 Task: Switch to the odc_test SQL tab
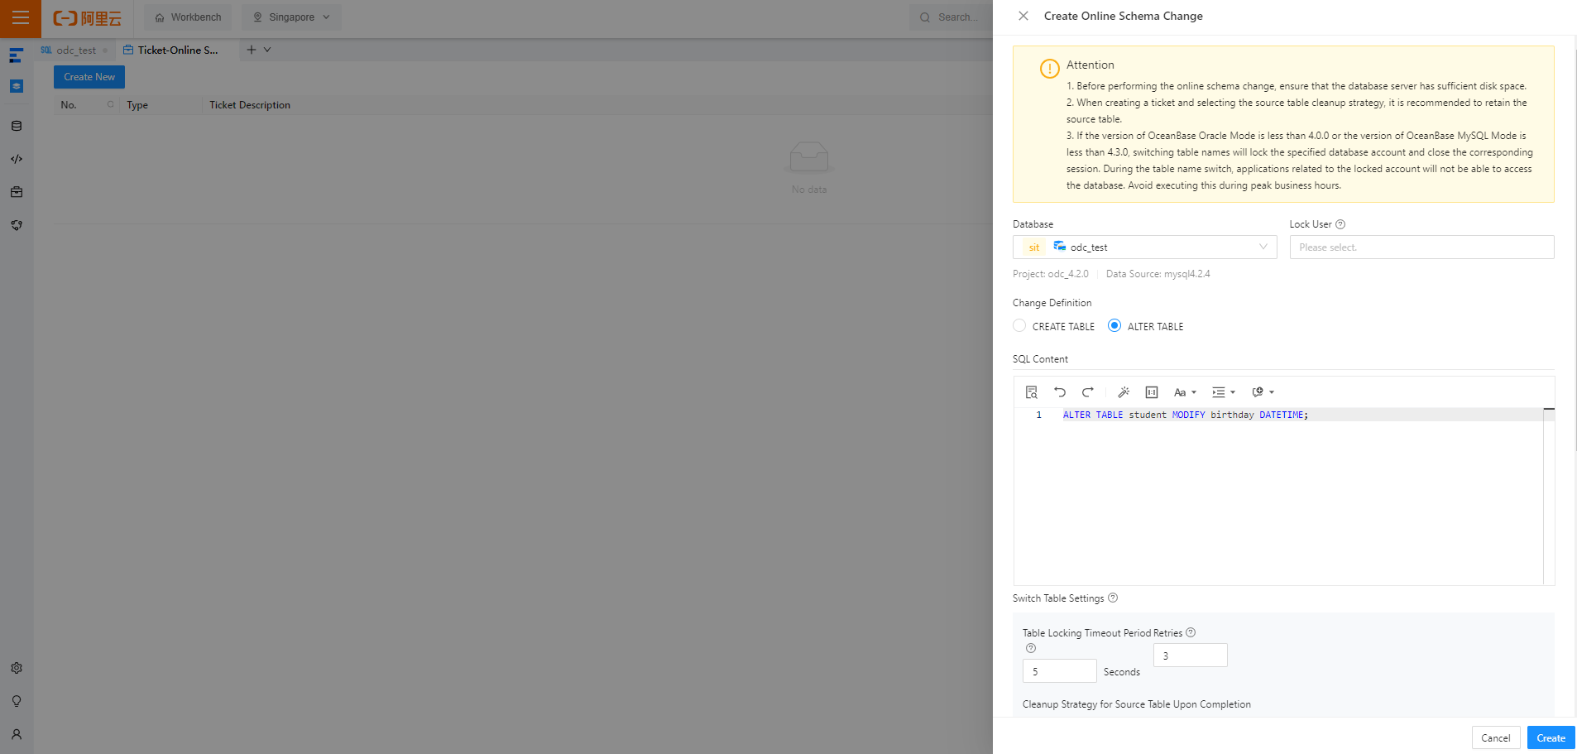point(74,50)
